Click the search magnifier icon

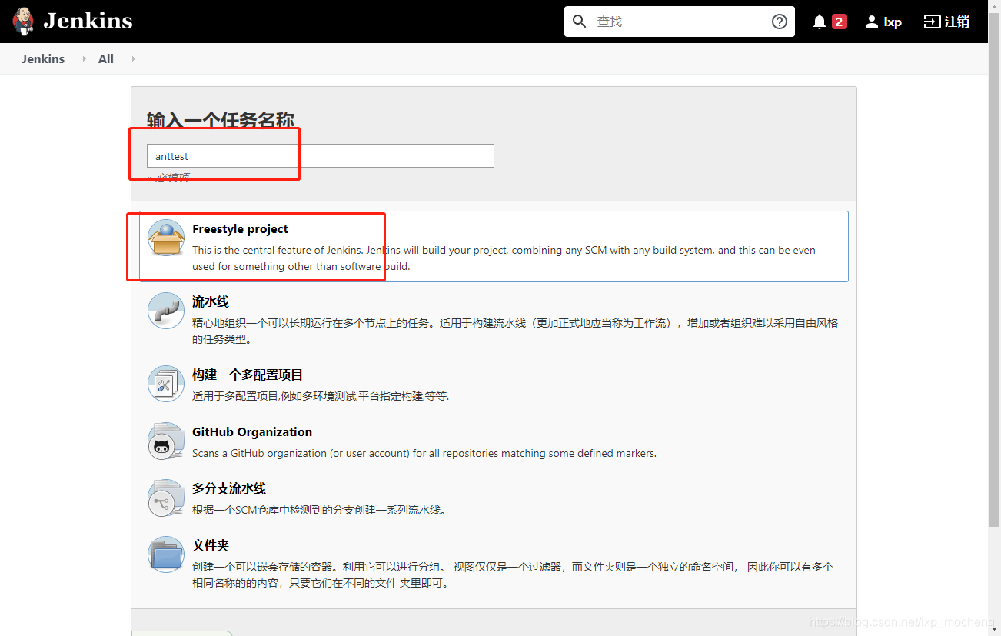pyautogui.click(x=580, y=22)
